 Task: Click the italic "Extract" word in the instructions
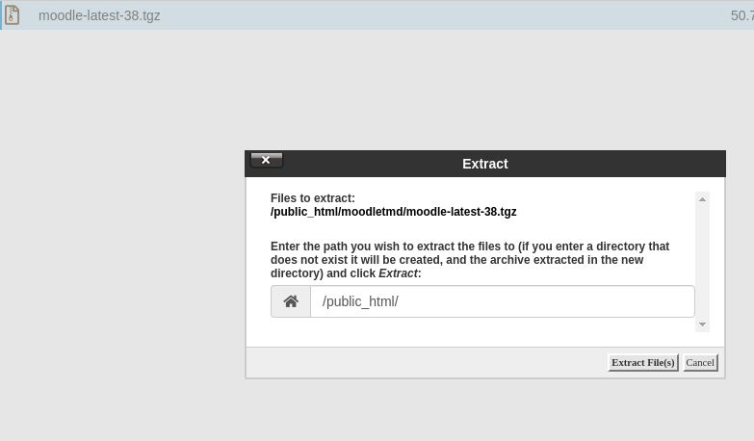pos(398,273)
